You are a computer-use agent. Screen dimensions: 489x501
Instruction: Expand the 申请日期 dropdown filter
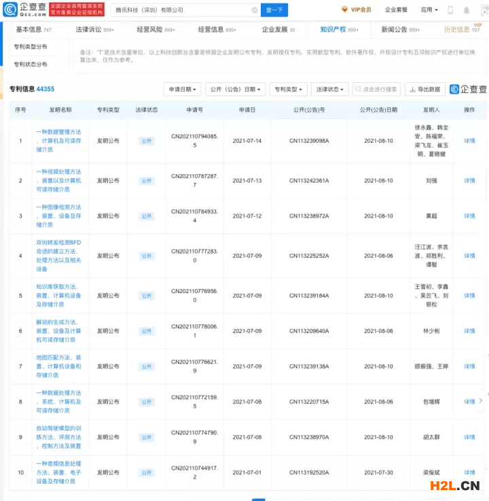click(182, 89)
